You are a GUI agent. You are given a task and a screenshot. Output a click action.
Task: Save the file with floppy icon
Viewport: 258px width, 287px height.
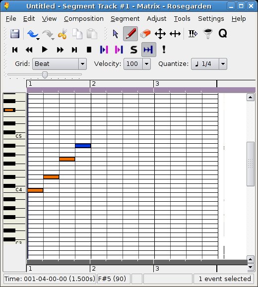(15, 34)
